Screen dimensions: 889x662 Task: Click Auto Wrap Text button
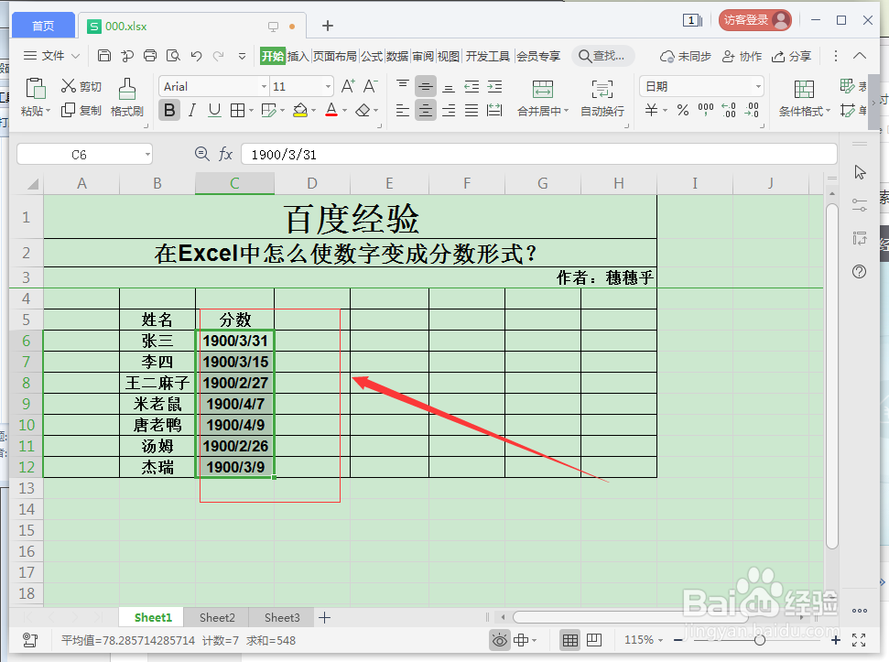click(x=602, y=97)
